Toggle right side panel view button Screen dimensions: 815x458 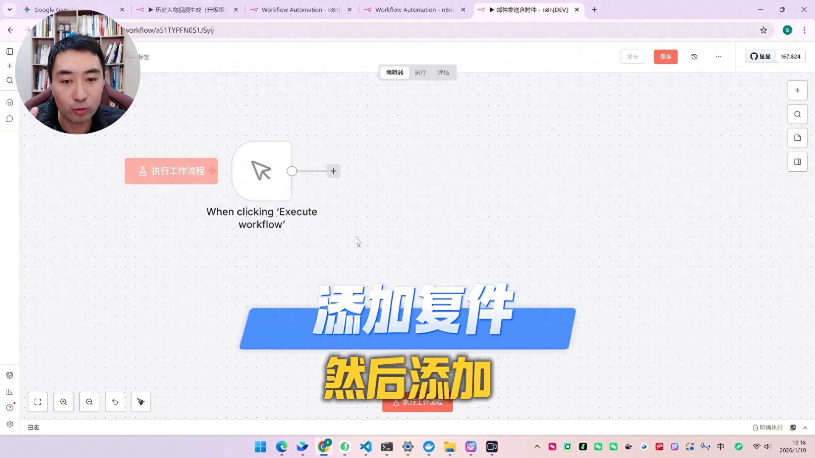797,162
